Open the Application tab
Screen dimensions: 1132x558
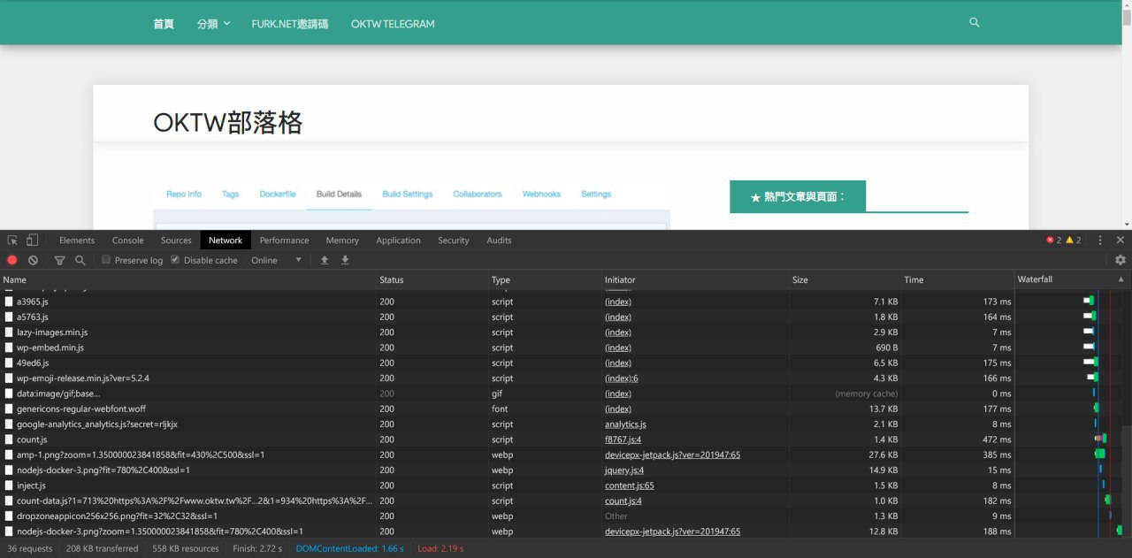(x=398, y=241)
